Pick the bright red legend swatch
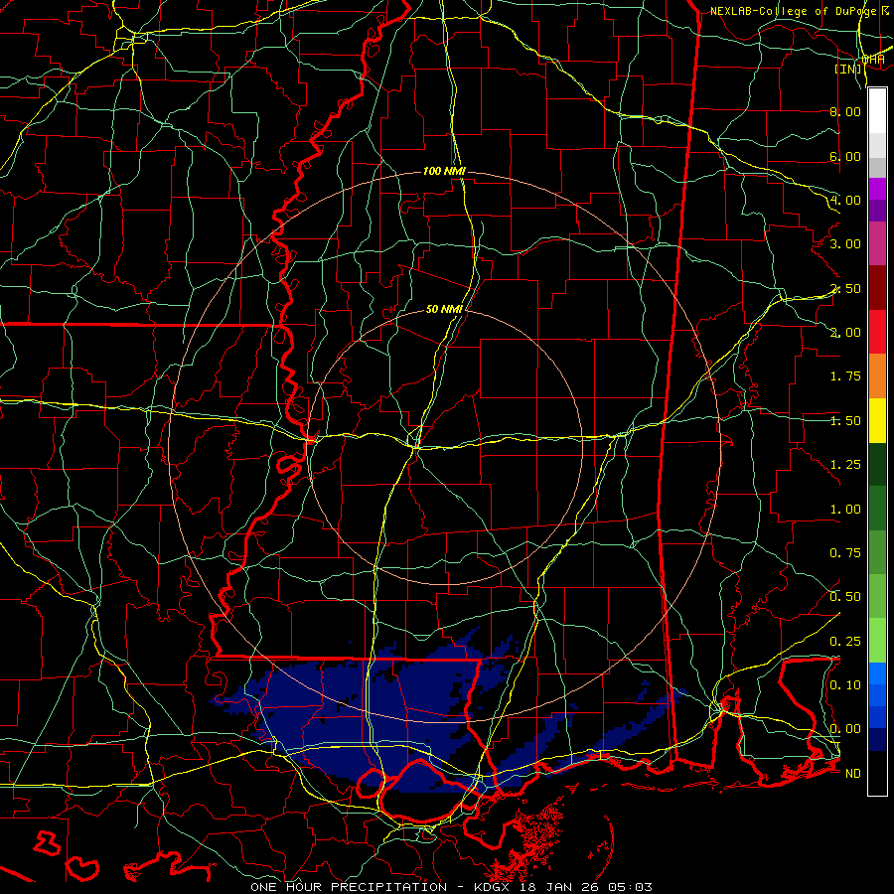The width and height of the screenshot is (894, 894). click(x=877, y=332)
